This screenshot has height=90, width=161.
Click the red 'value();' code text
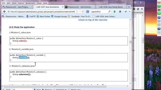(x=23, y=41)
